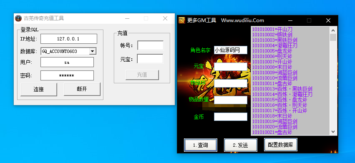
Task: Select list row 101010005=盘龙斧
Action: [x=290, y=51]
